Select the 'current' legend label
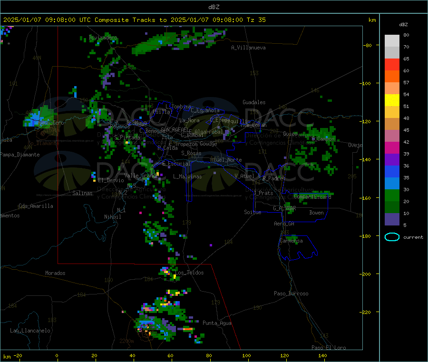The height and width of the screenshot is (362, 428). (413, 237)
